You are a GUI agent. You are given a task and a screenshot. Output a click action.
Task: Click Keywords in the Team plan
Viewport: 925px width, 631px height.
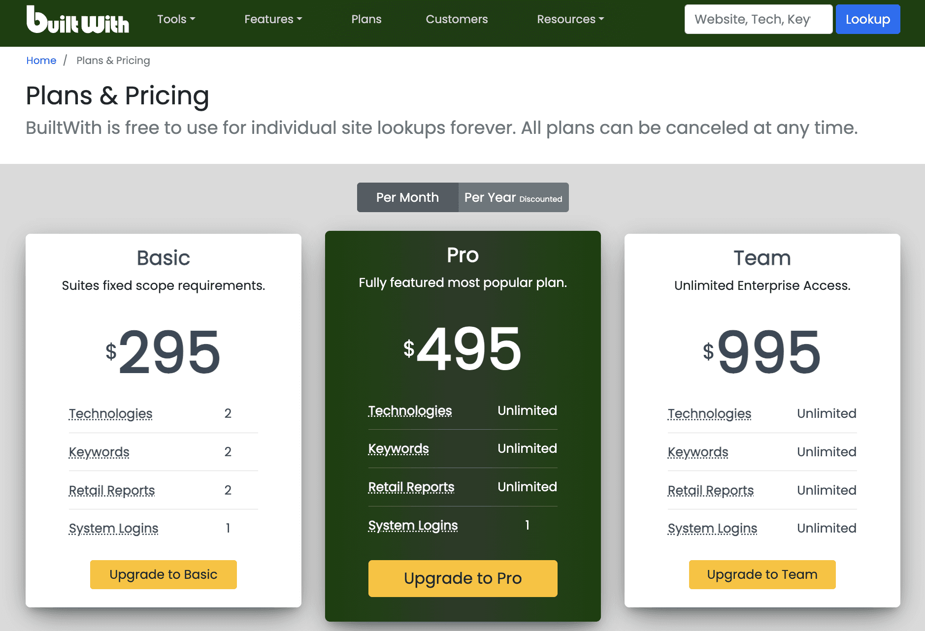click(698, 452)
